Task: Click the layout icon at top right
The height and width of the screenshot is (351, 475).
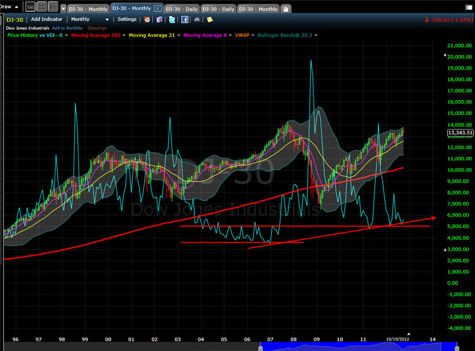Action: tap(469, 8)
